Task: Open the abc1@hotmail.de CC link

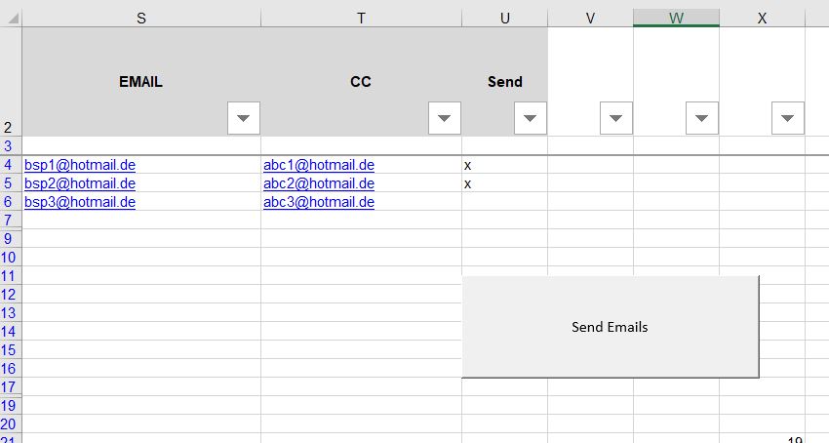Action: 319,165
